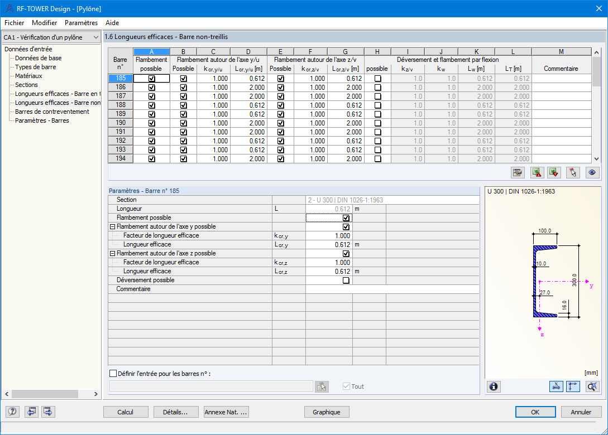Enable 'Déversement possible' in parameters panel
The height and width of the screenshot is (435, 608).
tap(346, 281)
